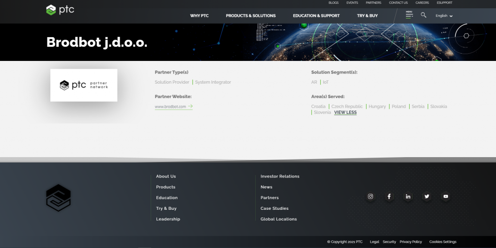Click Czech Republic in areas served
496x248 pixels.
[x=347, y=106]
